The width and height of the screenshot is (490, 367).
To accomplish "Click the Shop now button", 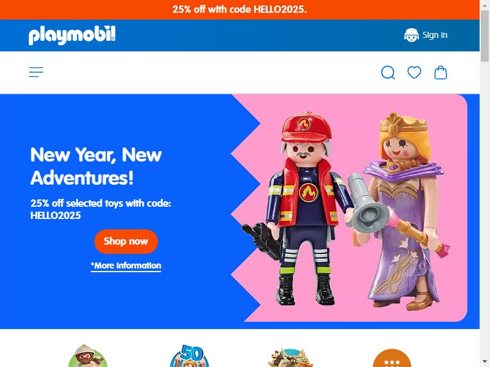I will pyautogui.click(x=126, y=241).
